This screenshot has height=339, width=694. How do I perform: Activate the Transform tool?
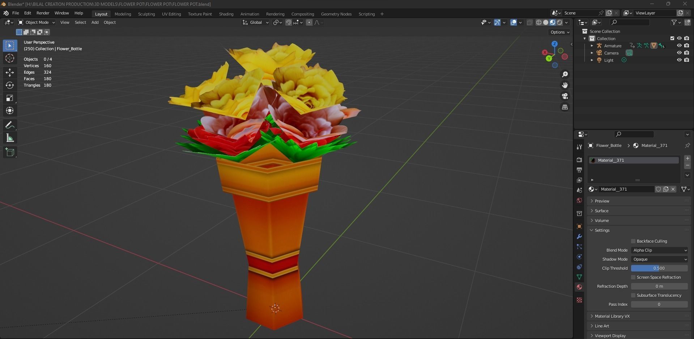10,110
